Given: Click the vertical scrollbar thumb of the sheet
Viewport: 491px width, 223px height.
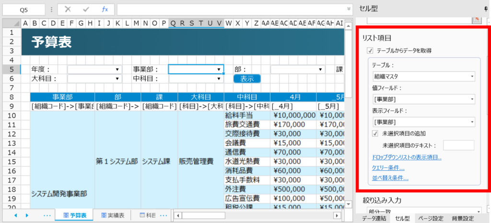Looking at the screenshot, I should [347, 63].
